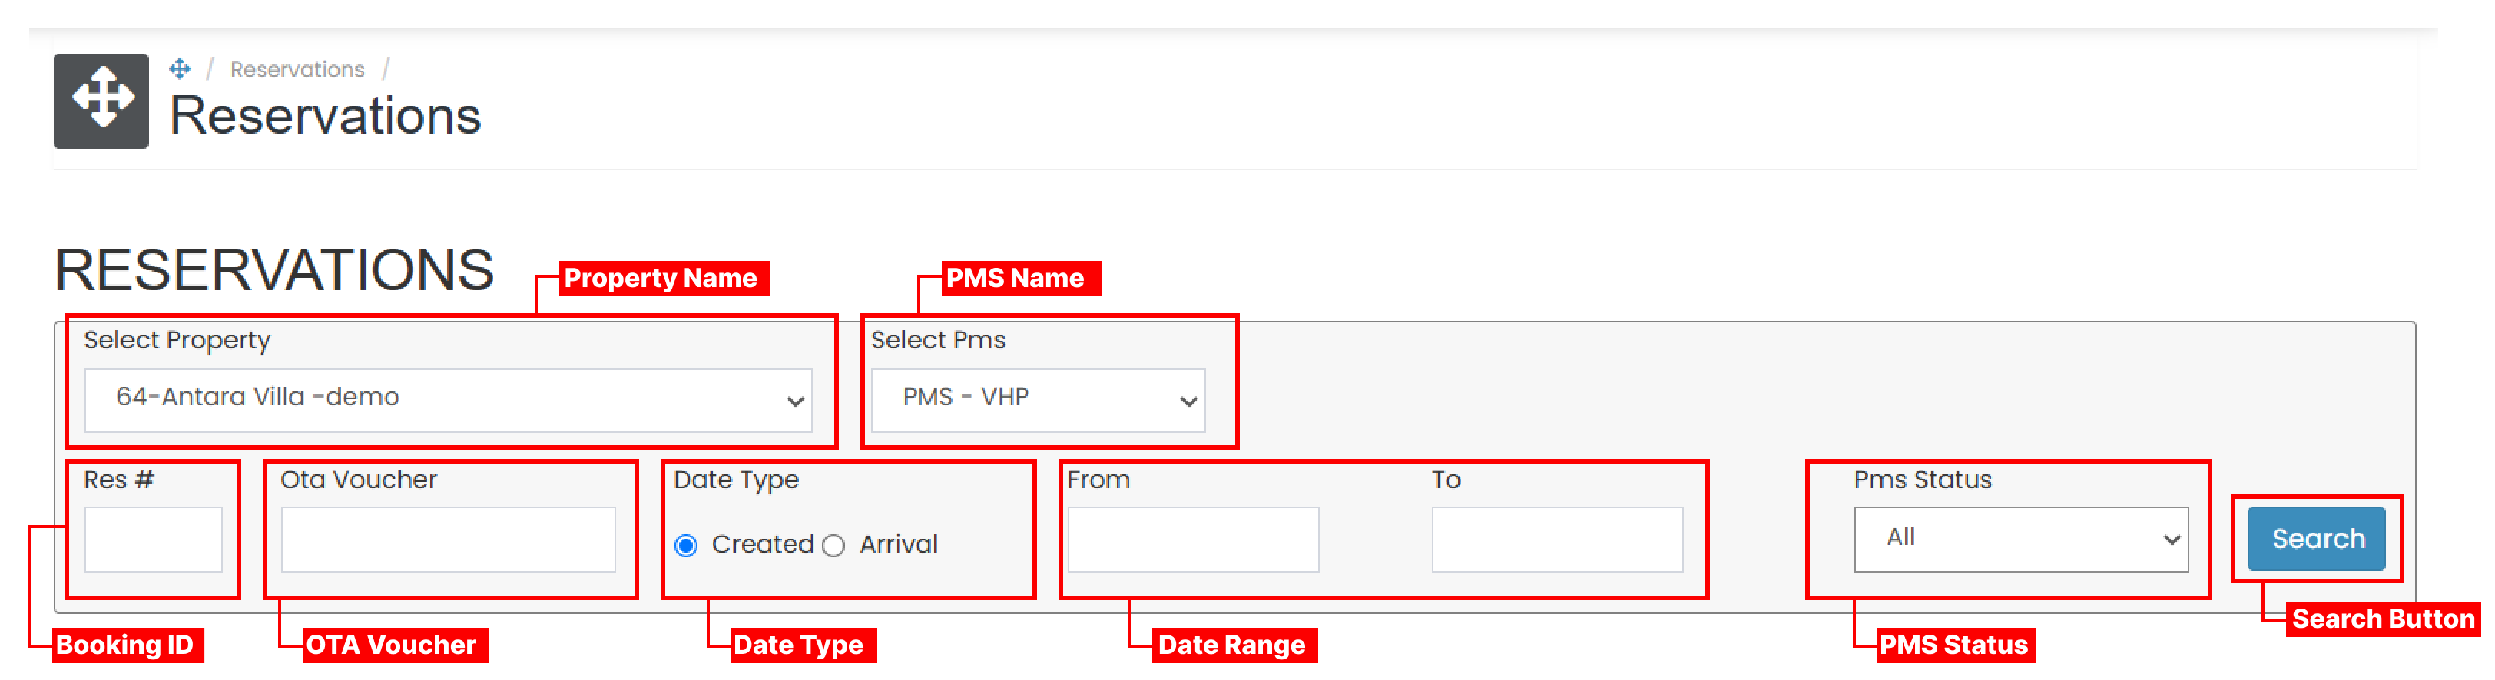
Task: Click the RESERVATIONS section heading
Action: coord(274,269)
